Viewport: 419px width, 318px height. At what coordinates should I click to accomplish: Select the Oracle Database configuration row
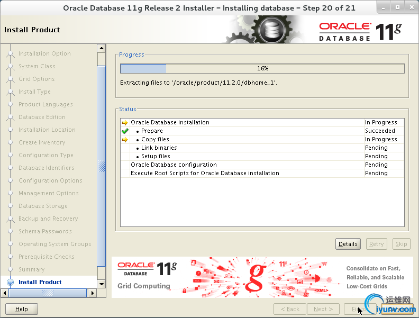262,165
